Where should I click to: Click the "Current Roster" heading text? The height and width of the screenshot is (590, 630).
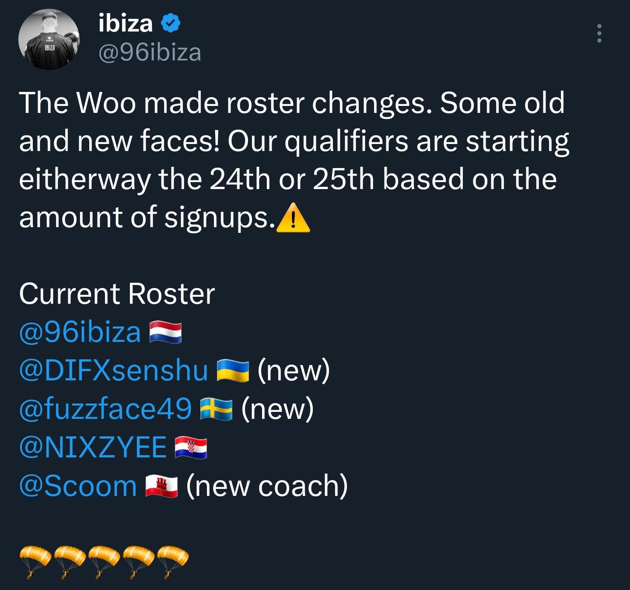click(117, 293)
